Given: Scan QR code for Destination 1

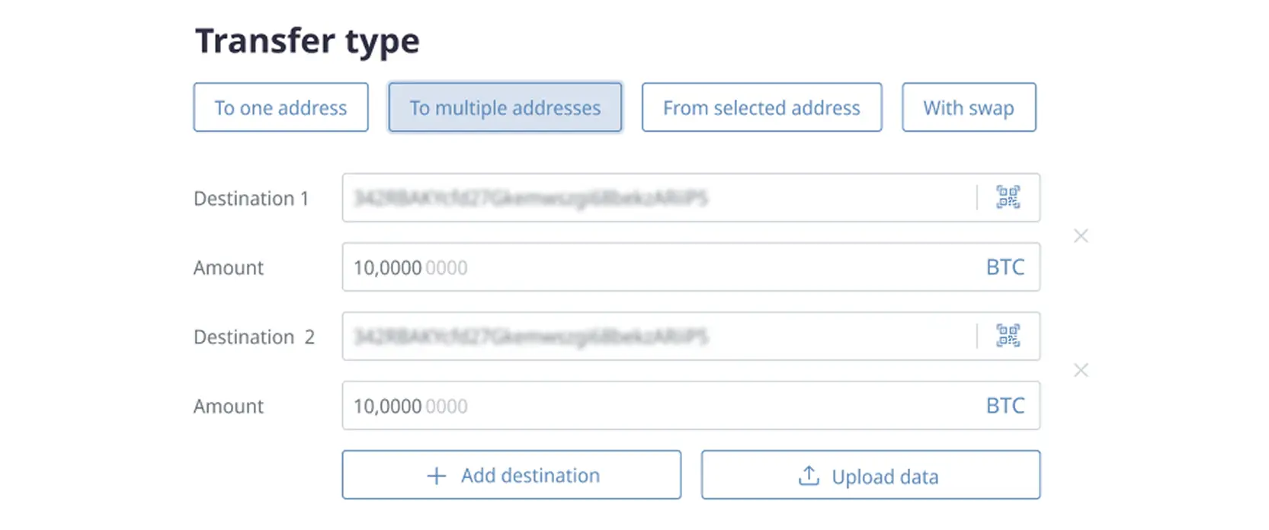Looking at the screenshot, I should tap(1008, 198).
